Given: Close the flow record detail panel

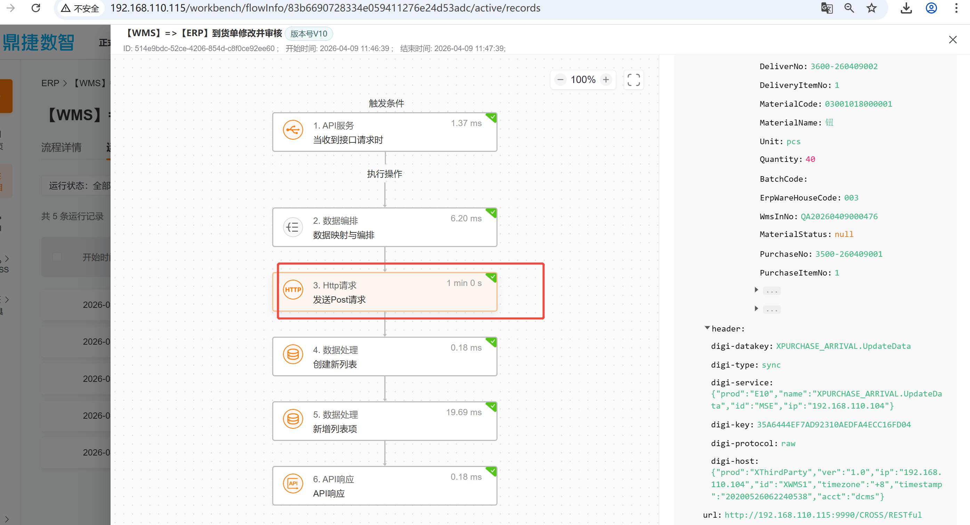Looking at the screenshot, I should click(x=952, y=40).
